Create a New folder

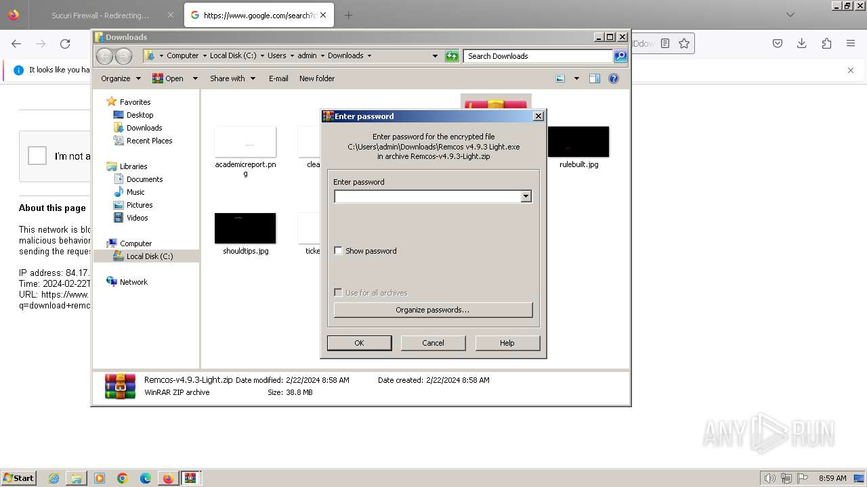tap(317, 78)
